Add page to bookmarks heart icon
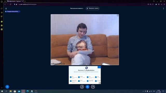 (153, 4)
